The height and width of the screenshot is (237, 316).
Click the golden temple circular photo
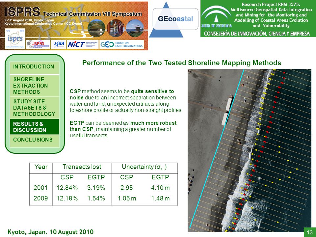pos(96,28)
